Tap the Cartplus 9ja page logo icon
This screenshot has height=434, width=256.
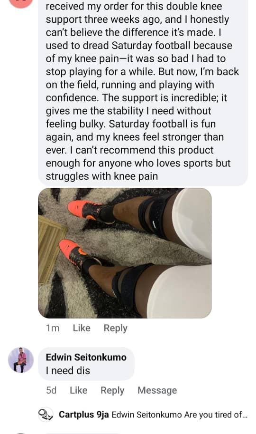tap(46, 415)
